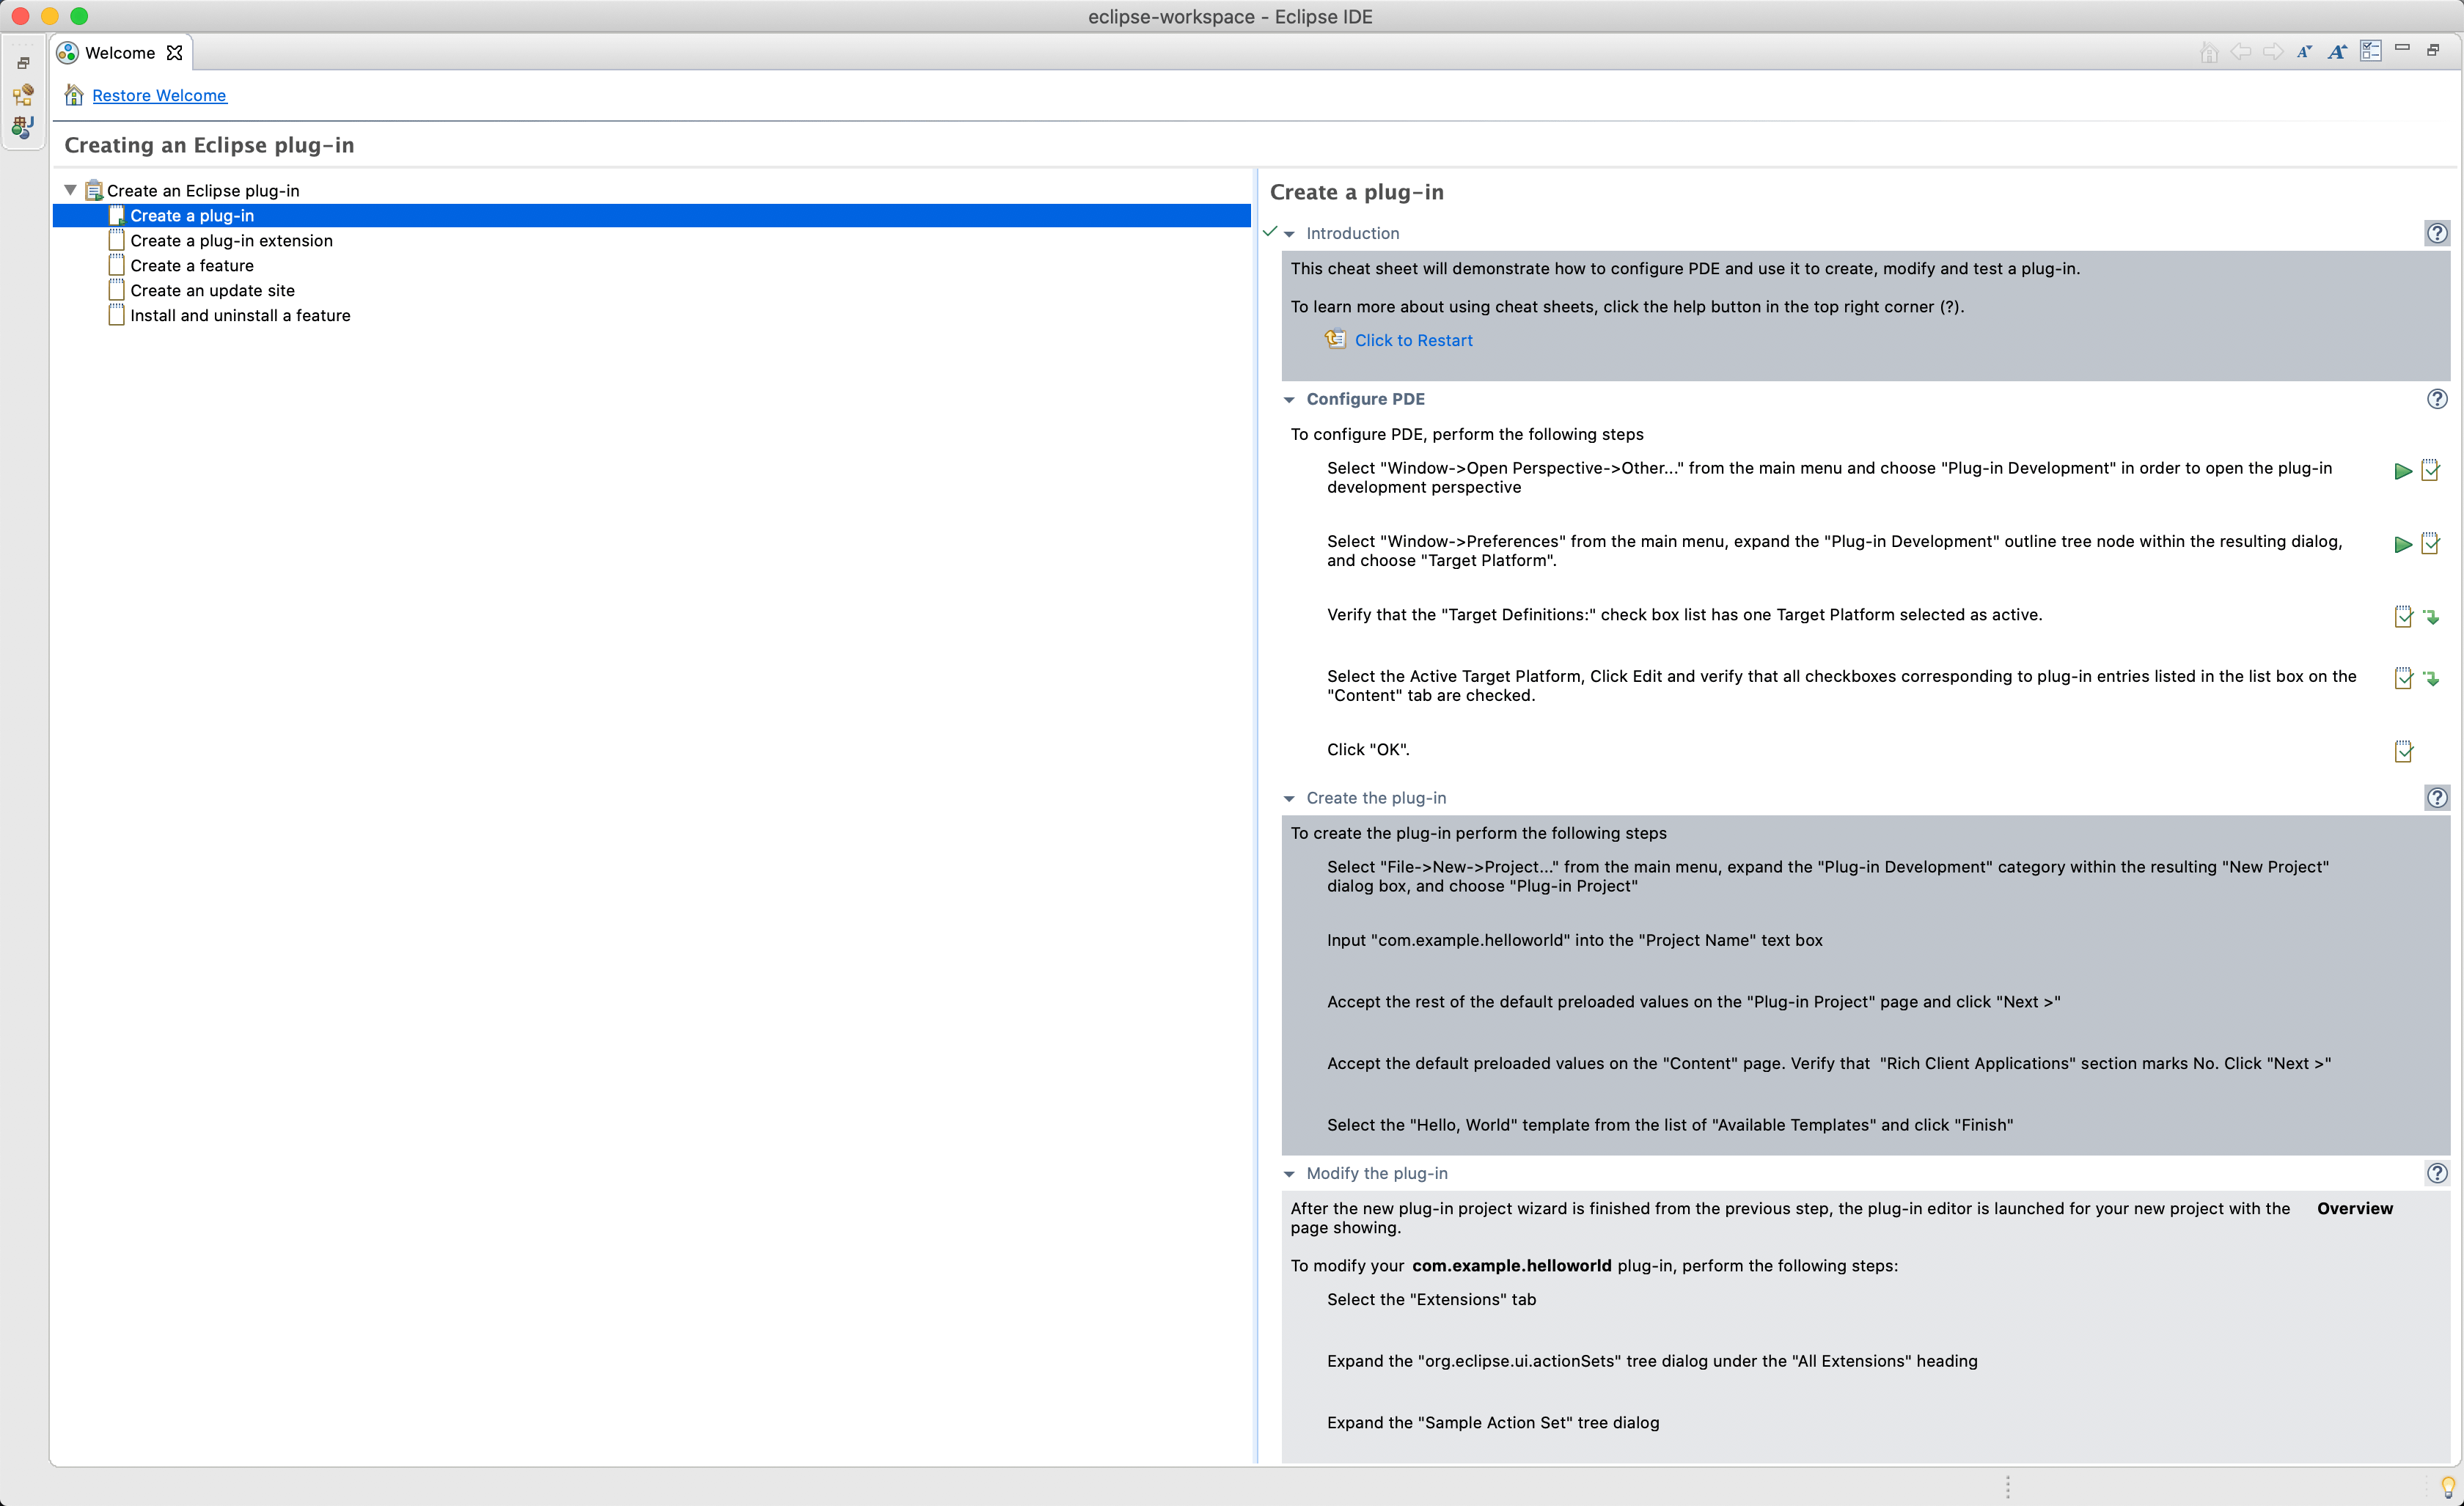Screen dimensions: 2464x1506
Task: Click notepad icon next to 'Create a feature'
Action: (116, 266)
